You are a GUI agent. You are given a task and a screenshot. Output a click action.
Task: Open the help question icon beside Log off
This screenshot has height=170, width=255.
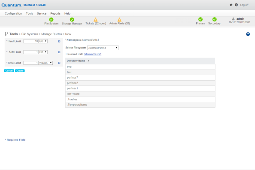coord(236,5)
